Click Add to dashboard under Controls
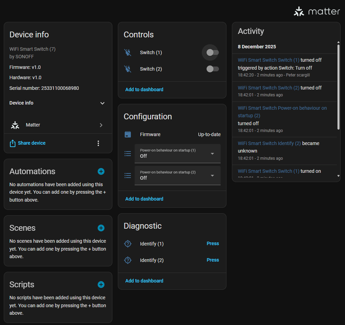345x325 pixels. [x=144, y=89]
